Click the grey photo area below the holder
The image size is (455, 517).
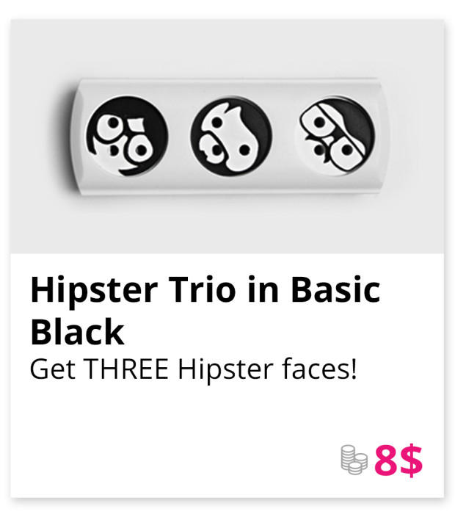227,224
